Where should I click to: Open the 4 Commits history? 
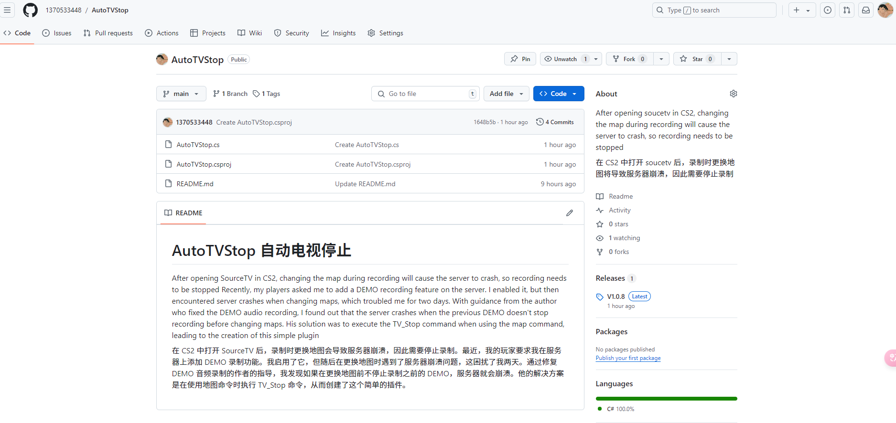555,122
